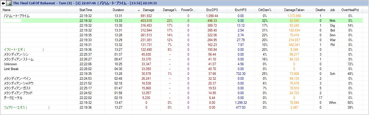The height and width of the screenshot is (116, 369).
Task: Click the 496.33 EncDPS value
Action: click(x=212, y=21)
